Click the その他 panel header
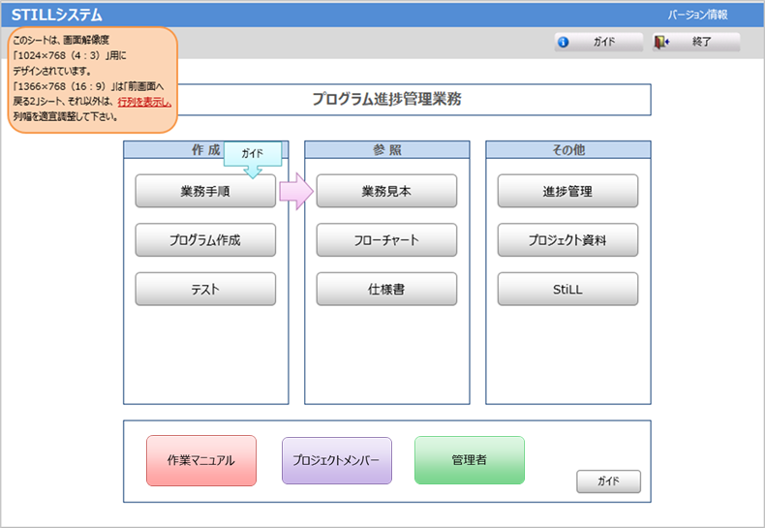The image size is (765, 528). (568, 150)
